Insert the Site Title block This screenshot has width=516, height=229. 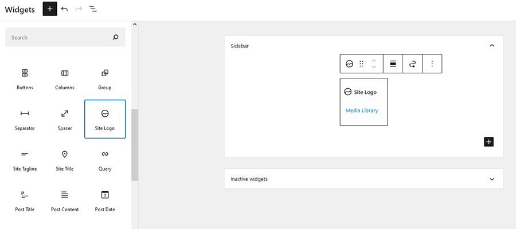(65, 160)
